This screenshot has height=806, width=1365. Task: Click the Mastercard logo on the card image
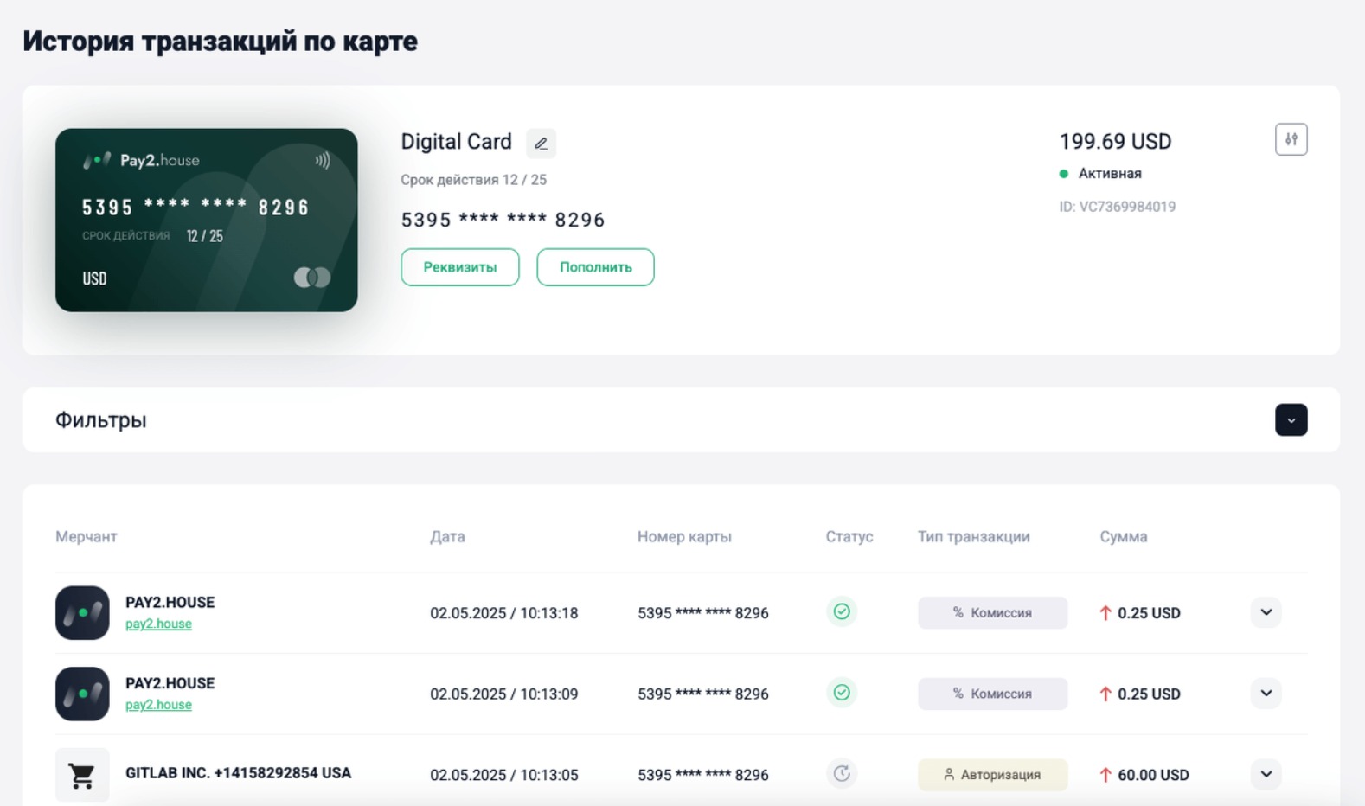(x=312, y=278)
